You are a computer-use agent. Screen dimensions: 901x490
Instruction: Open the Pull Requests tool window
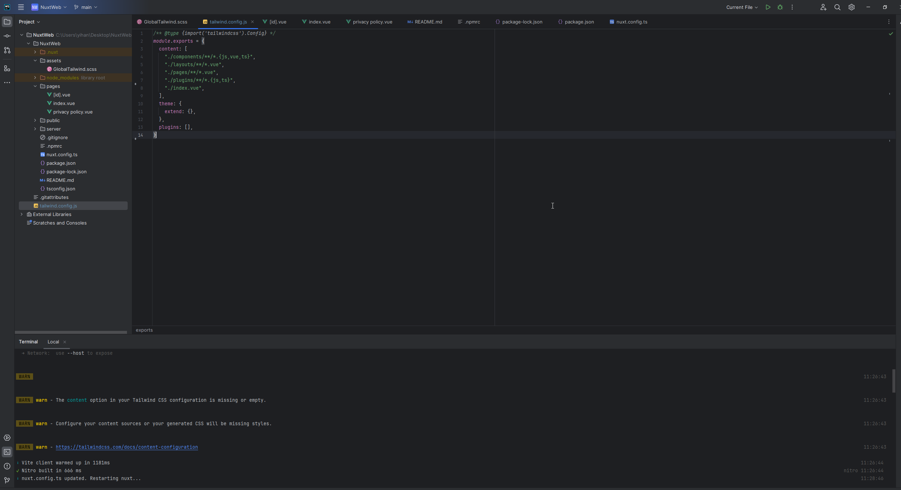tap(7, 50)
